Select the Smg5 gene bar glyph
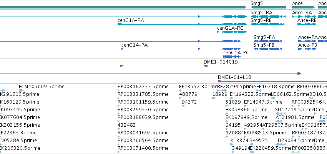 pyautogui.click(x=268, y=8)
